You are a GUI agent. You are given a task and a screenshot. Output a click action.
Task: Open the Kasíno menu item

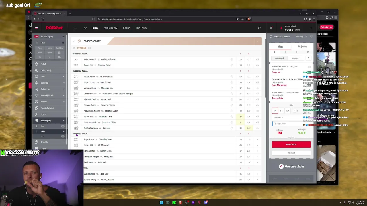[x=127, y=28]
